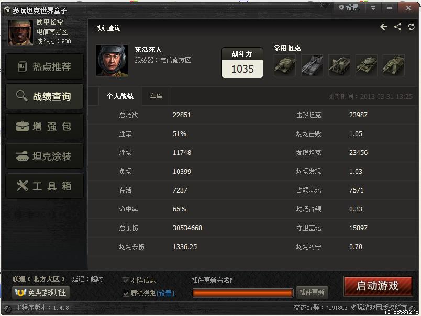Select the fourth frequently used tank icon
421x316 pixels.
coord(367,65)
